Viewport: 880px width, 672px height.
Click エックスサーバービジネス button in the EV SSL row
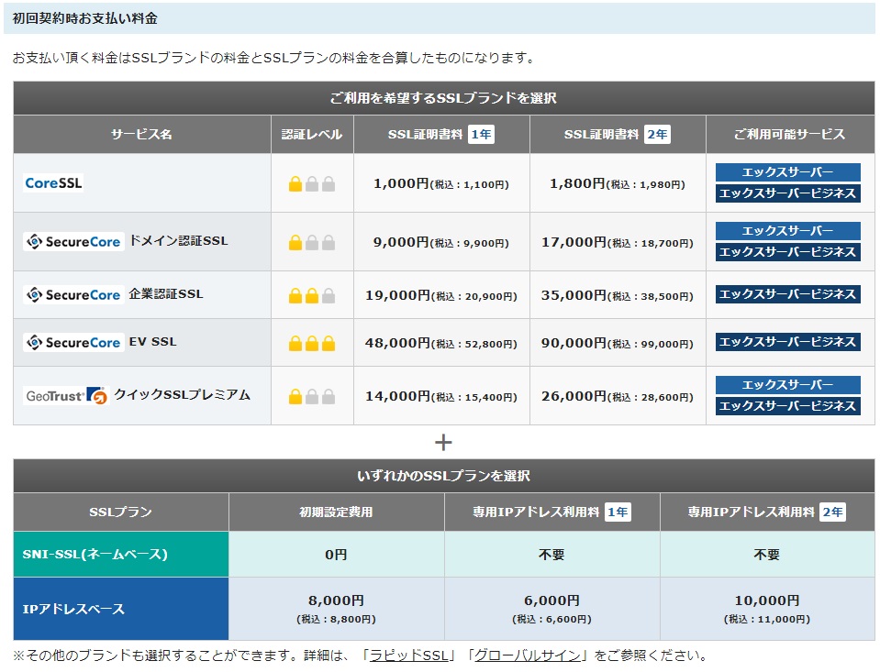787,342
